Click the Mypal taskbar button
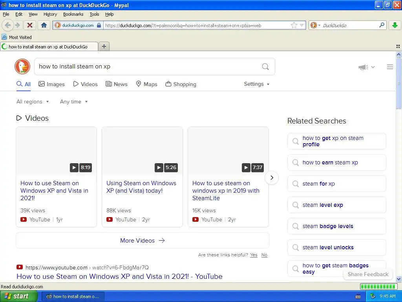 click(x=73, y=296)
